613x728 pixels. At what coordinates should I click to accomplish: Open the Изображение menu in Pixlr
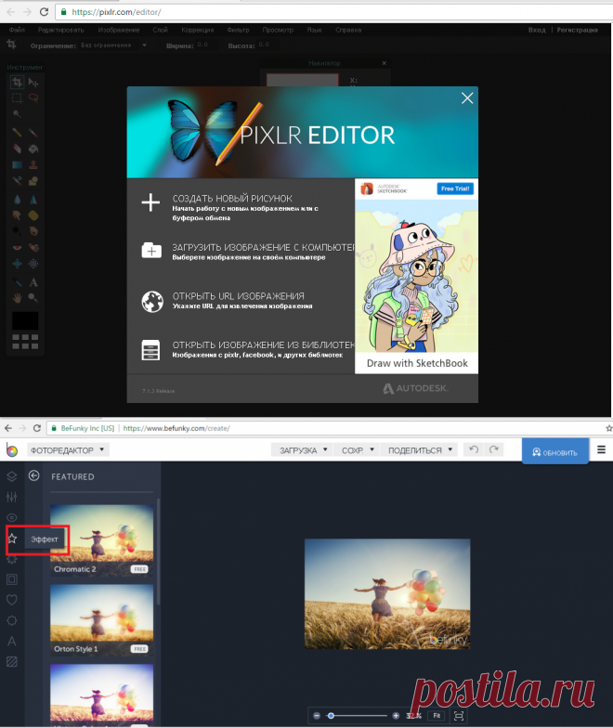119,30
